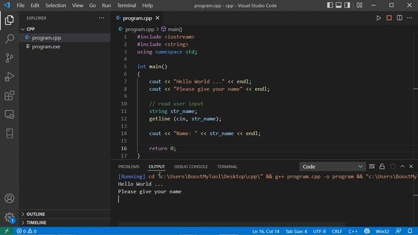Open the Go menu

(93, 5)
